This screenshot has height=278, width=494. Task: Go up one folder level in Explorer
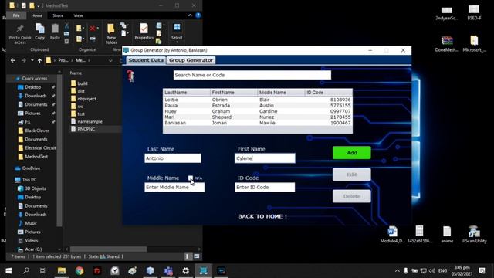(x=39, y=60)
